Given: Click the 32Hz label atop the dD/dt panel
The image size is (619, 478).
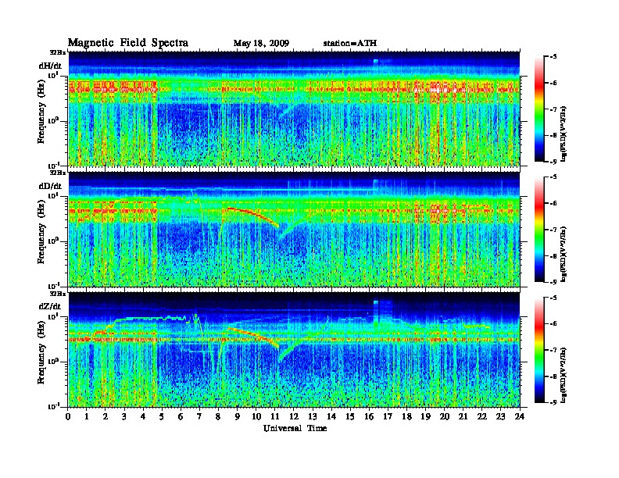Looking at the screenshot, I should [58, 173].
